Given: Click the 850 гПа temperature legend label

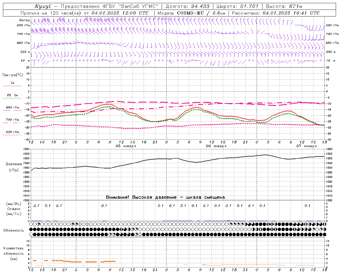Looking at the screenshot, I should (x=12, y=107).
